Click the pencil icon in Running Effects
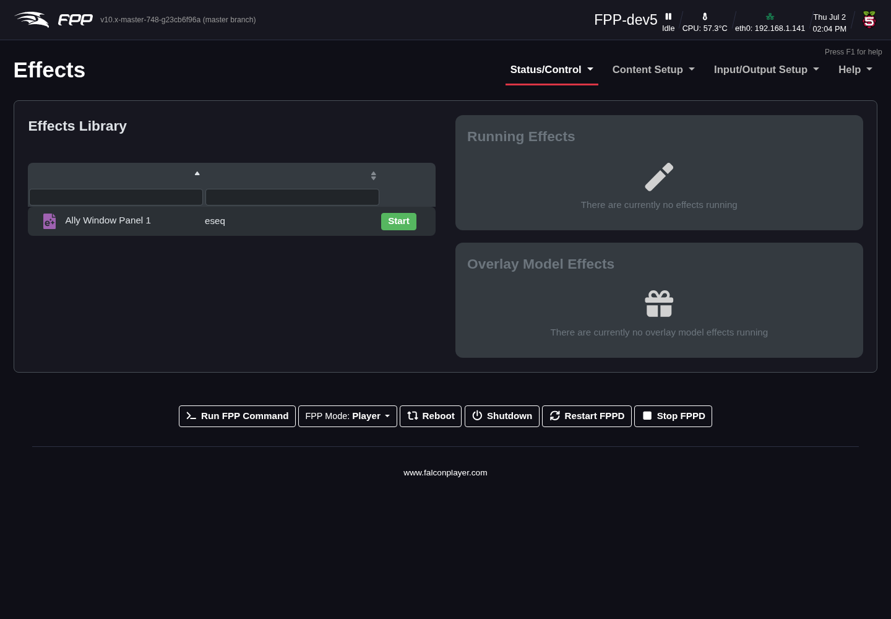The height and width of the screenshot is (619, 891). (659, 177)
